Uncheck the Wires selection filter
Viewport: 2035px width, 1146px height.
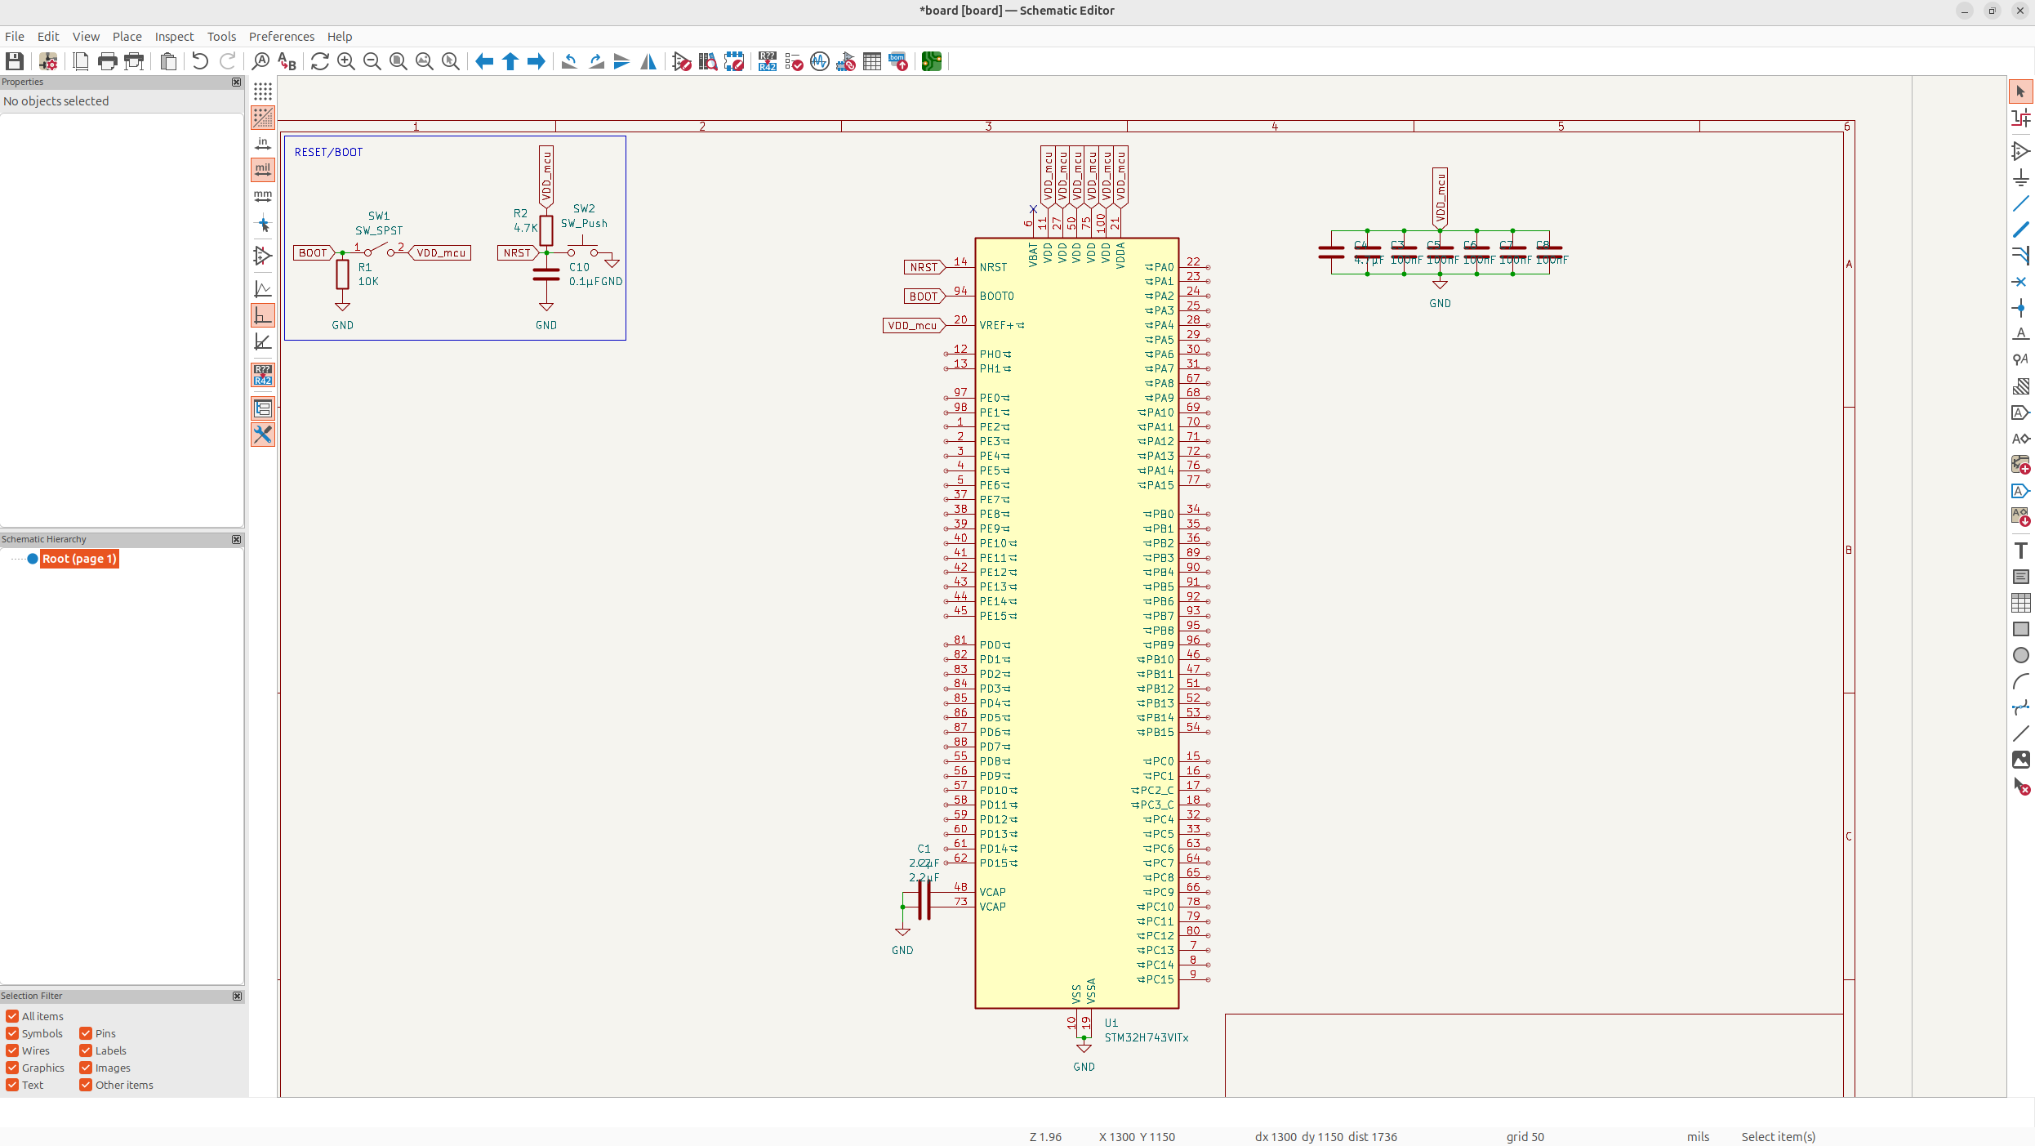pyautogui.click(x=12, y=1050)
